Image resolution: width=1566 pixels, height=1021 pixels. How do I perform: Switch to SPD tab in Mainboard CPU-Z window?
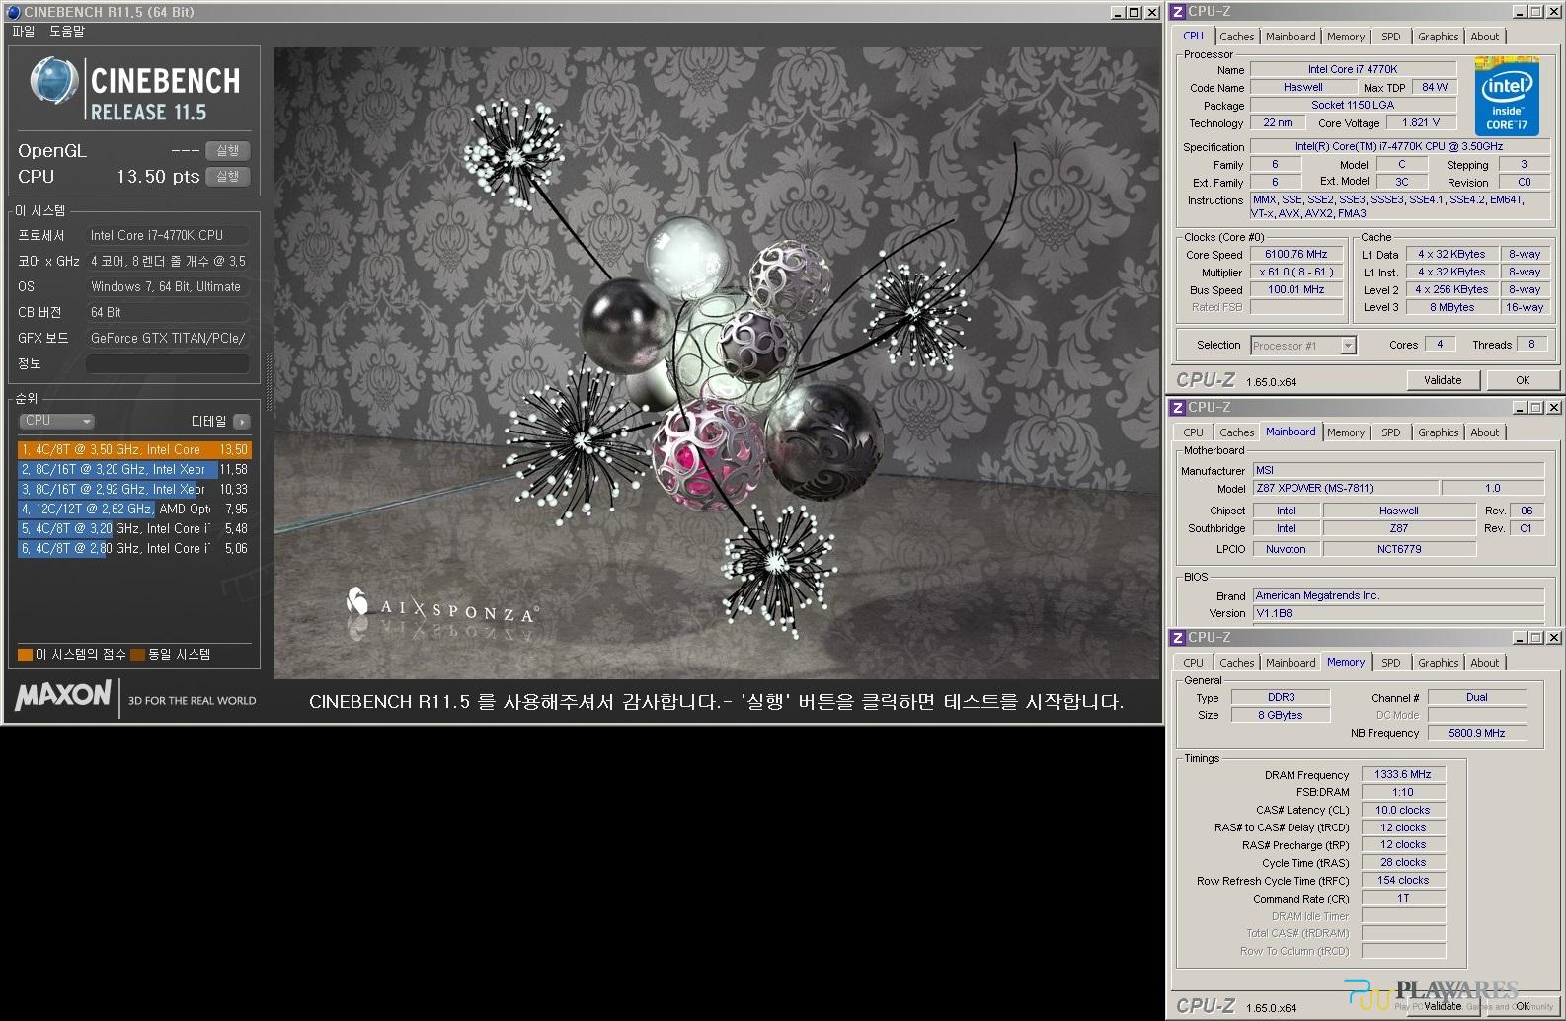[1391, 432]
